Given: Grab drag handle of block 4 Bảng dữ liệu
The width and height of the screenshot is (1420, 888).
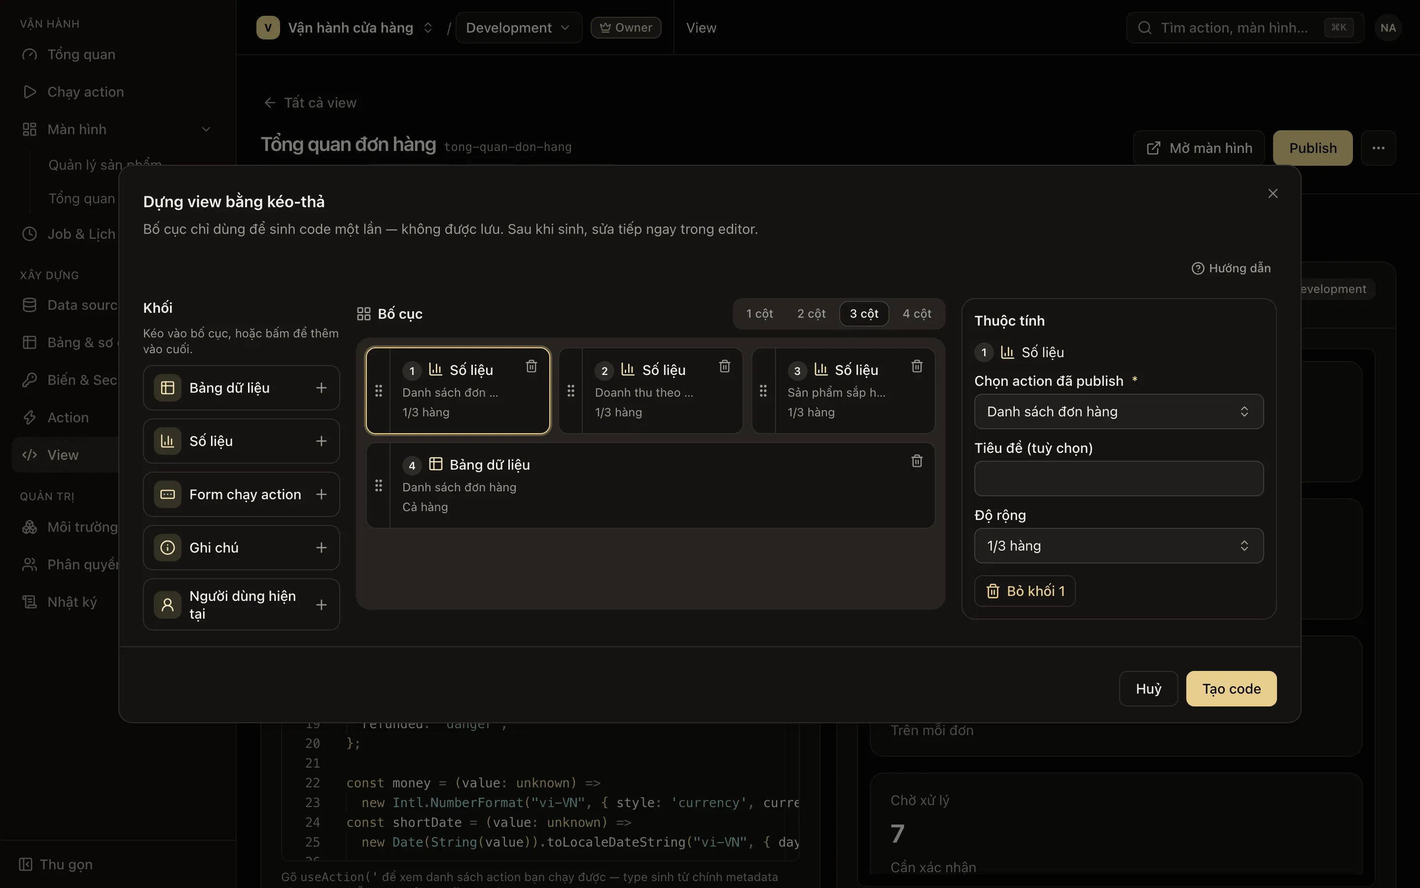Looking at the screenshot, I should click(x=379, y=486).
